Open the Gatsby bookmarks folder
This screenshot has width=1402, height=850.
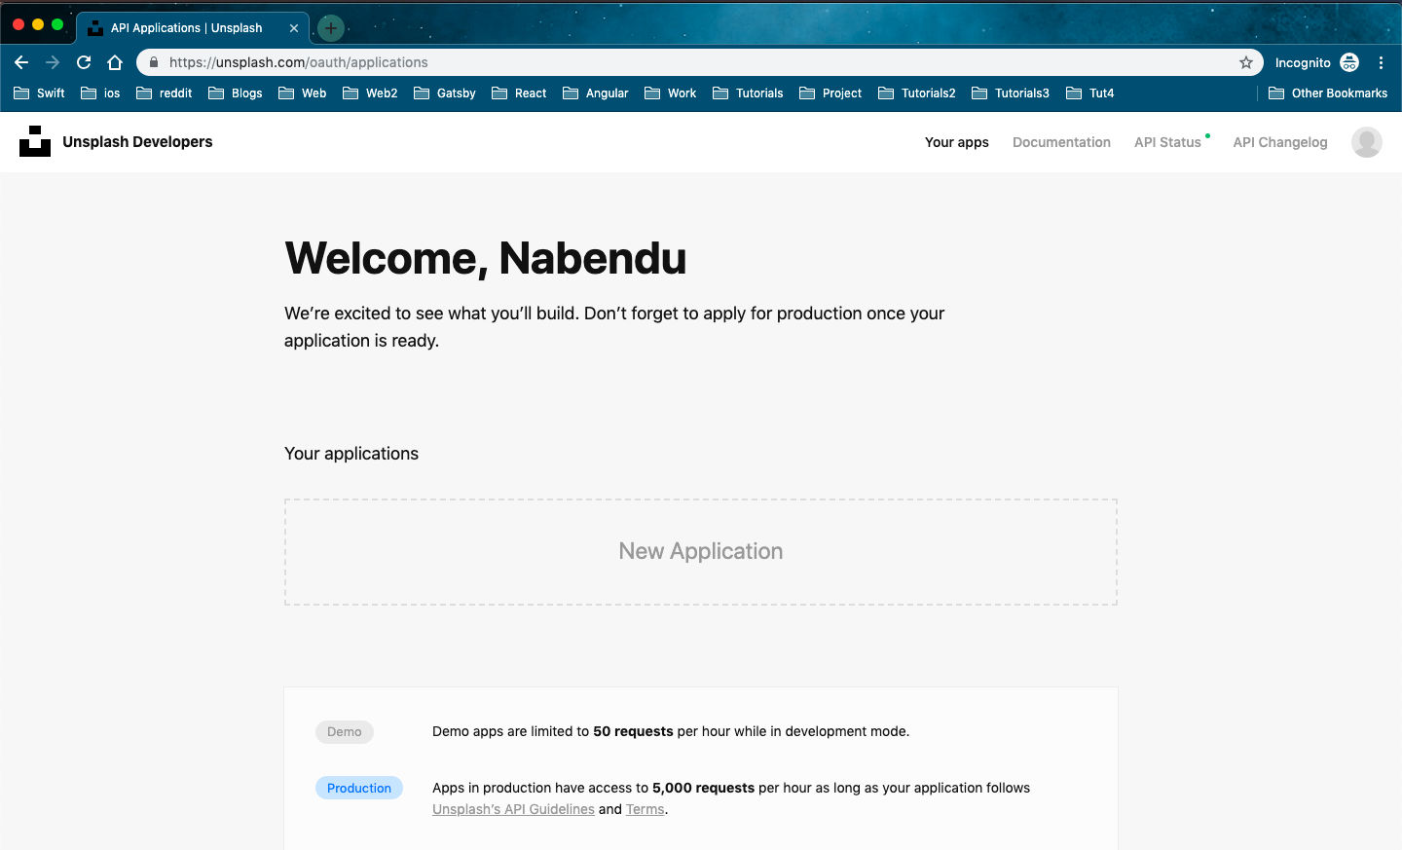[444, 93]
